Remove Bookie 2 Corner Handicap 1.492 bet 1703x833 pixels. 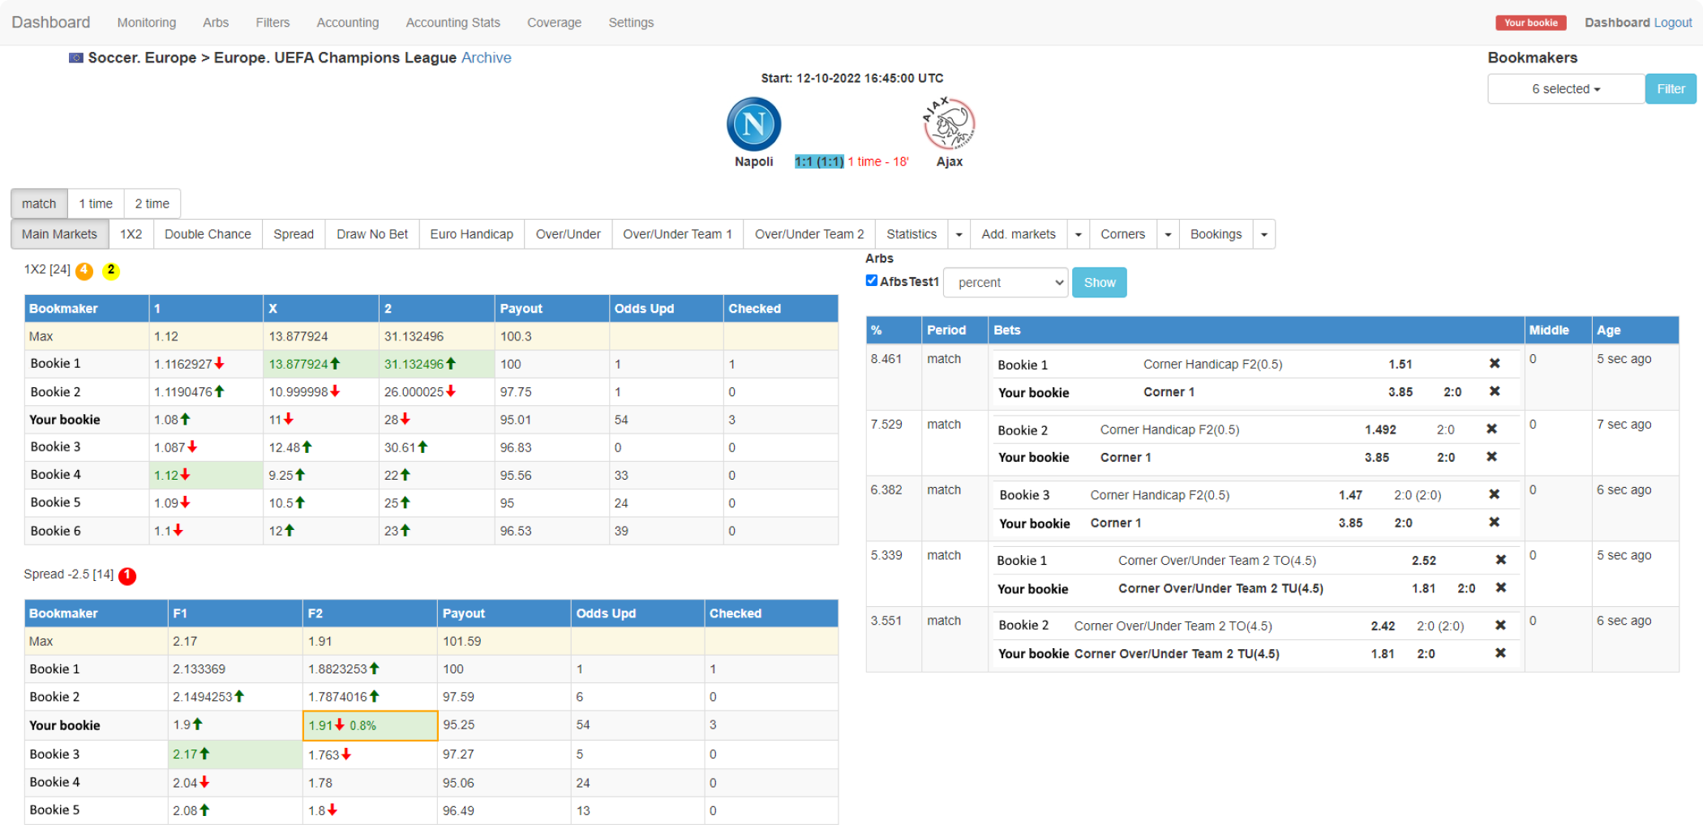1491,429
